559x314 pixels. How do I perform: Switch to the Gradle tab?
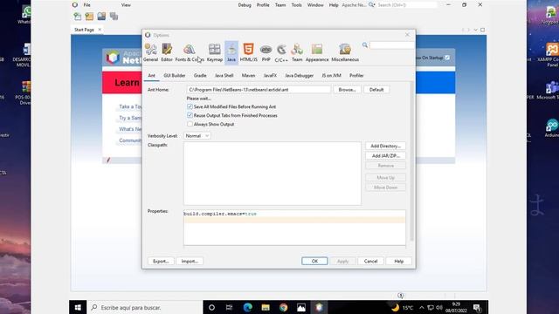[x=200, y=76]
